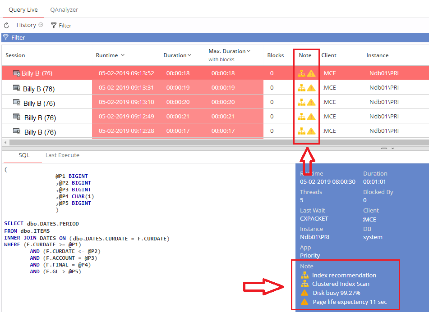Select the SQL tab
This screenshot has height=312, width=429.
(x=24, y=155)
